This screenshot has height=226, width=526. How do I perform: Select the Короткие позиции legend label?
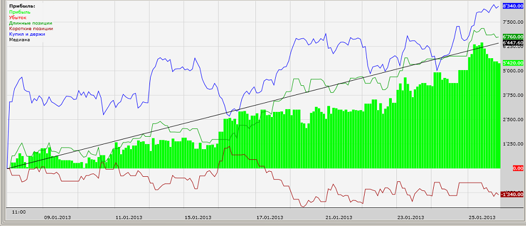point(31,28)
